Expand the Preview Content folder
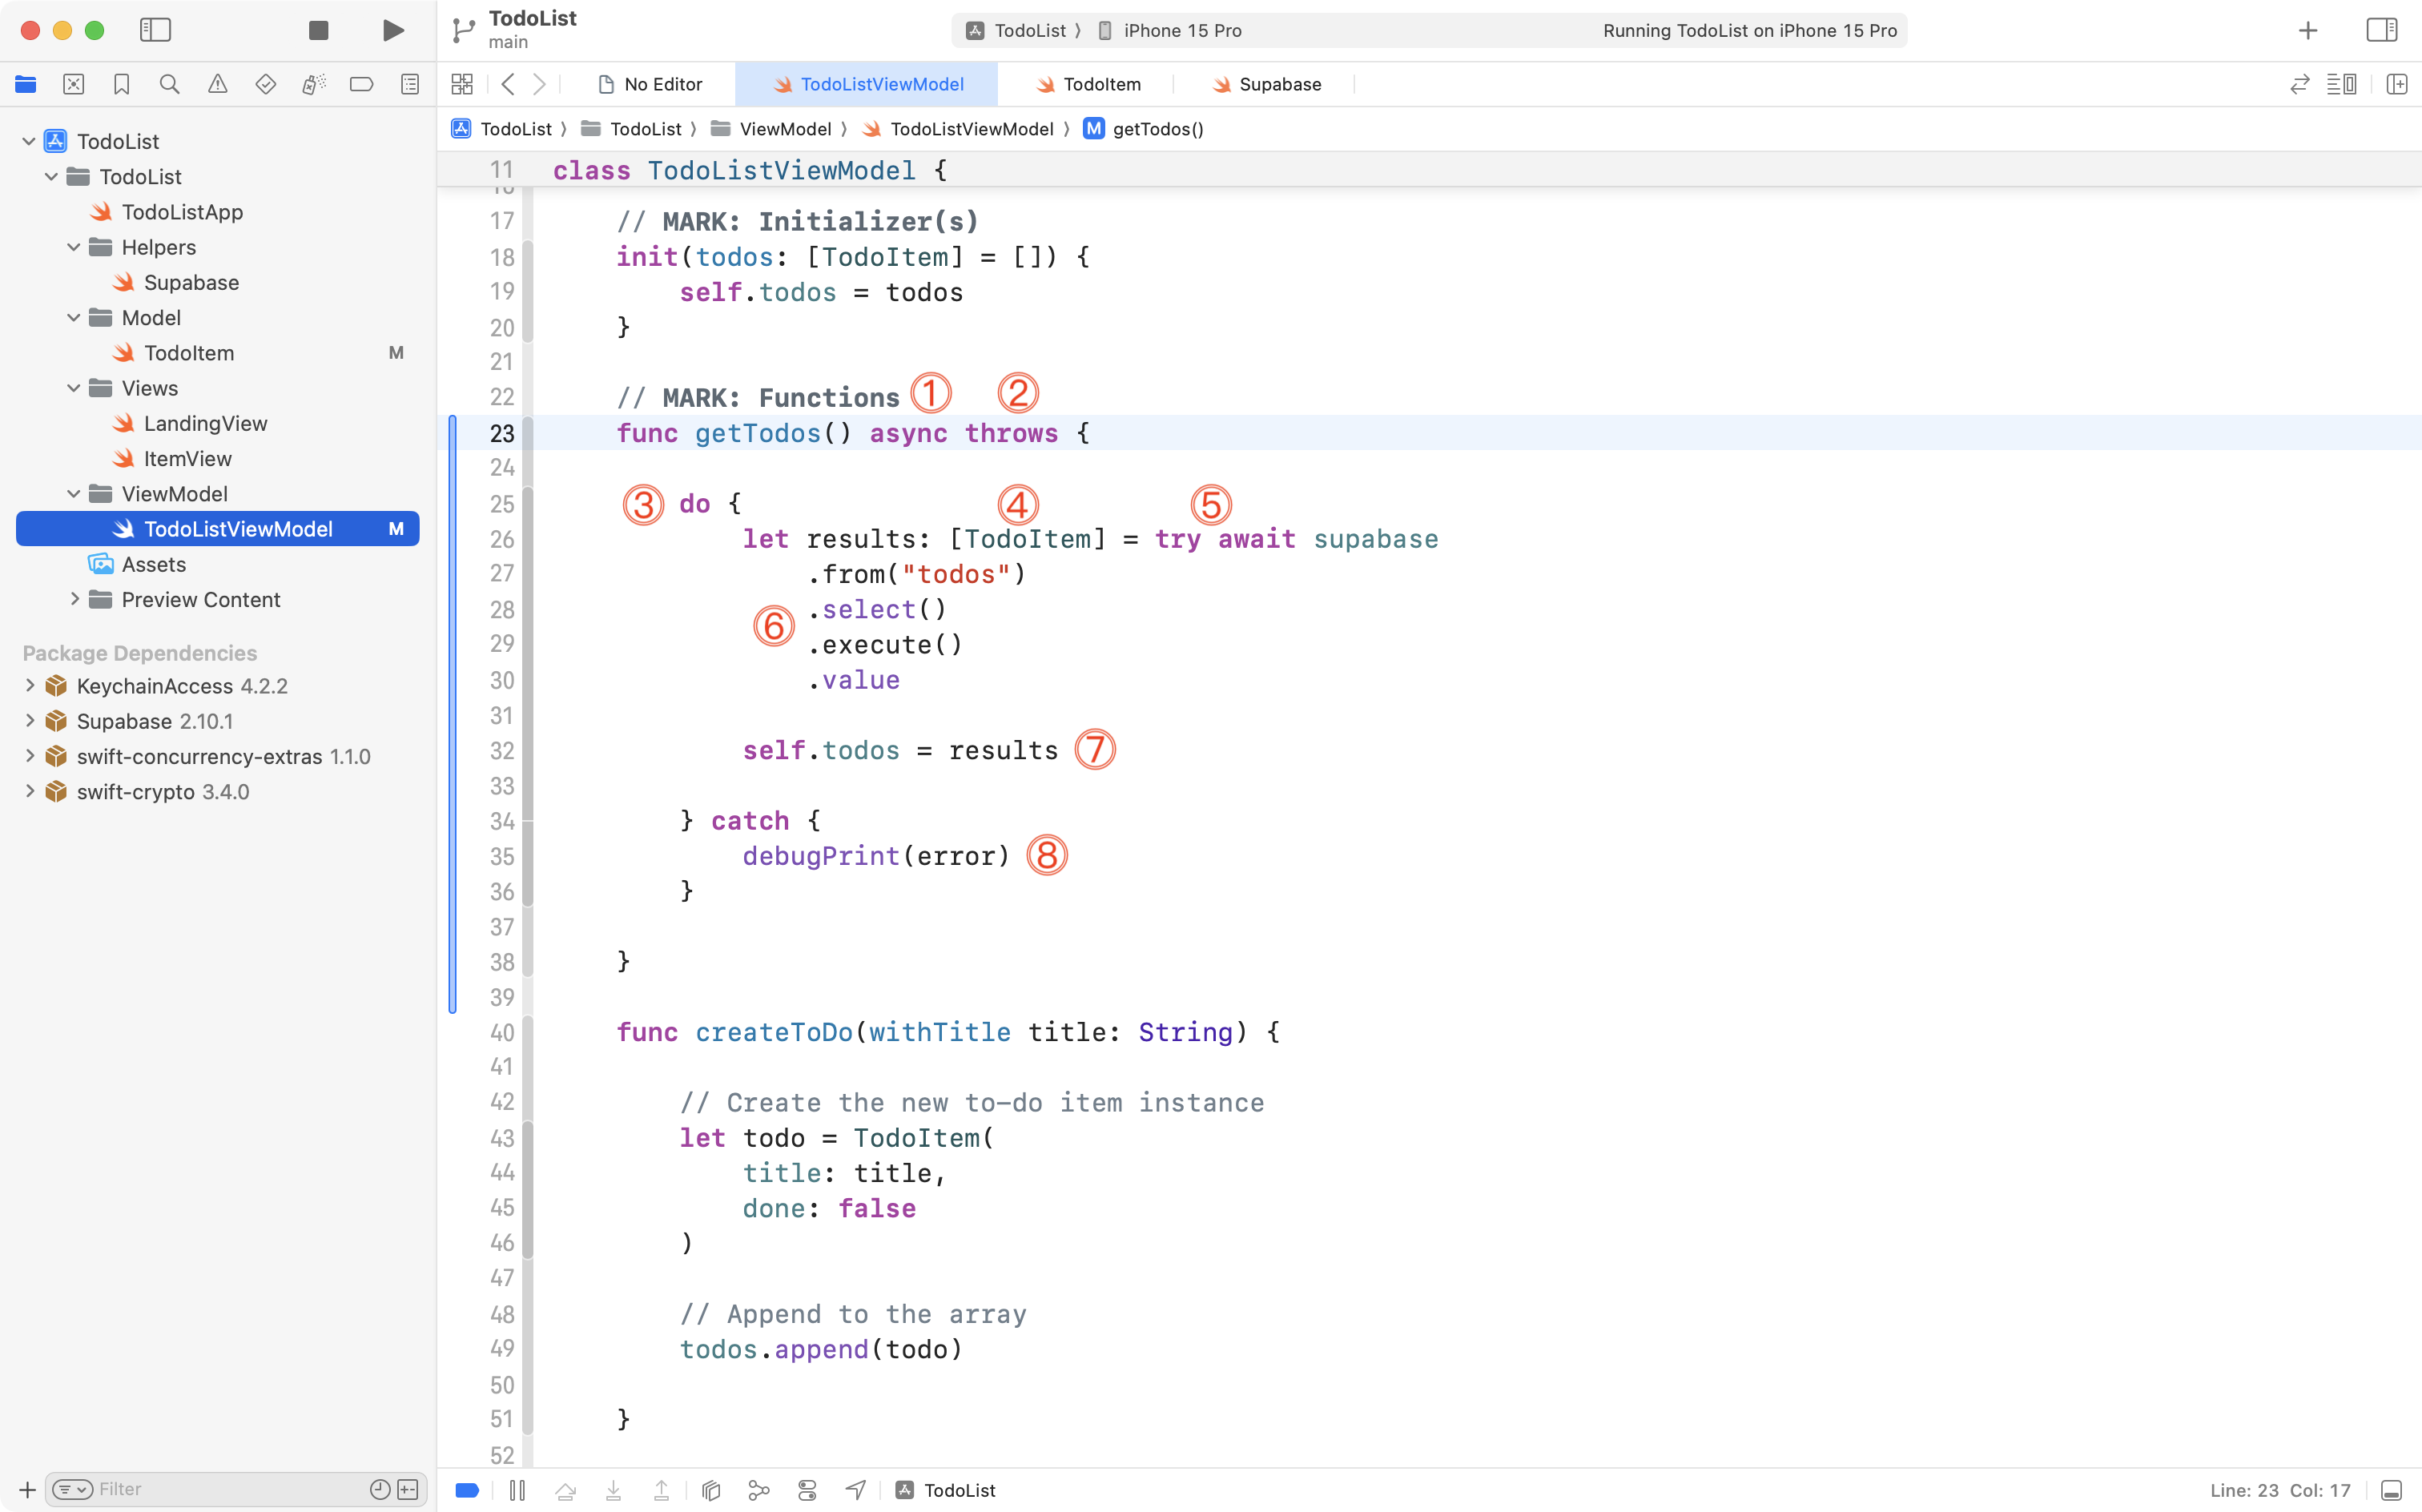The image size is (2422, 1512). click(x=74, y=599)
